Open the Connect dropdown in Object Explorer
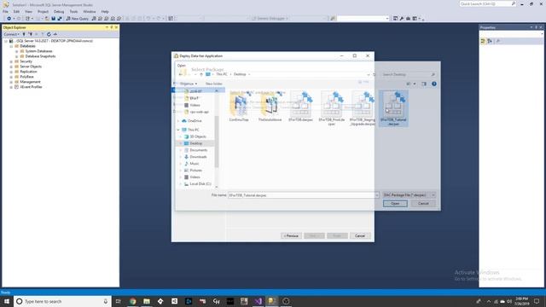Viewport: 546px width, 307px height. coord(11,34)
